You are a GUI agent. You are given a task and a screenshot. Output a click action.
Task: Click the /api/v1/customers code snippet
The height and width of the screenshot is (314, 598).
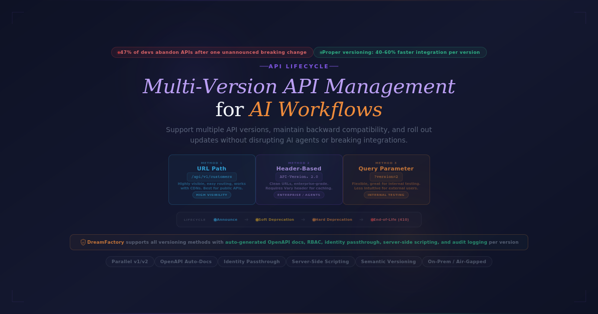pos(212,177)
